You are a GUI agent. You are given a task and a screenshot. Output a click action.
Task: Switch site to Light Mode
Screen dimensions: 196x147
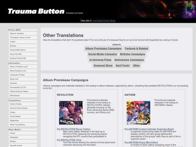[x=98, y=21]
